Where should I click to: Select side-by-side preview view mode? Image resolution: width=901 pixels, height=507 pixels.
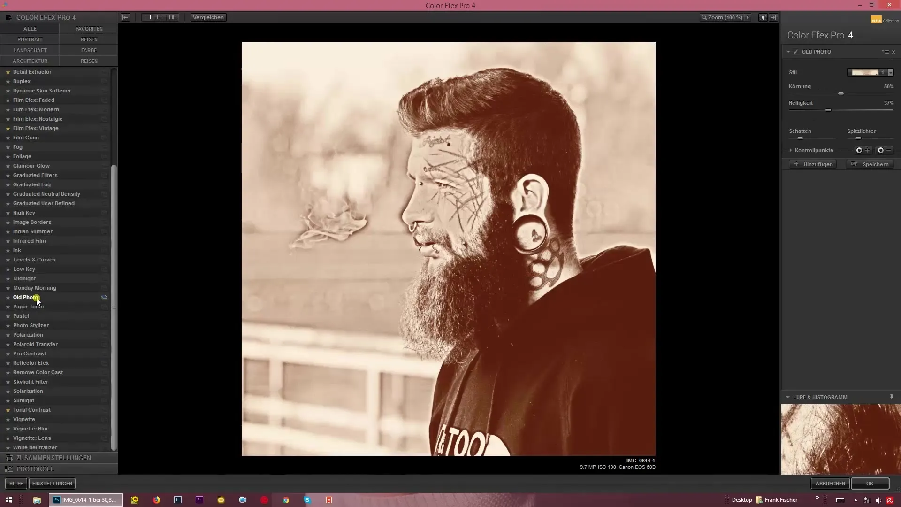click(173, 17)
